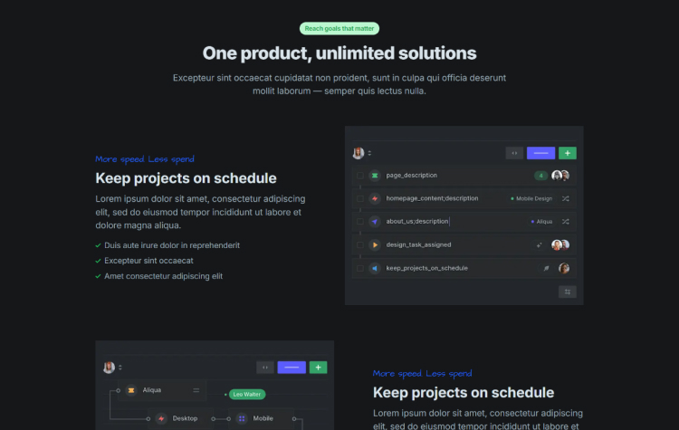Select the Mobile Design tag

pyautogui.click(x=531, y=198)
